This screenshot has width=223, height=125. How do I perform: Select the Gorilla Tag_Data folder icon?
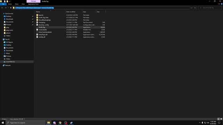(37, 18)
